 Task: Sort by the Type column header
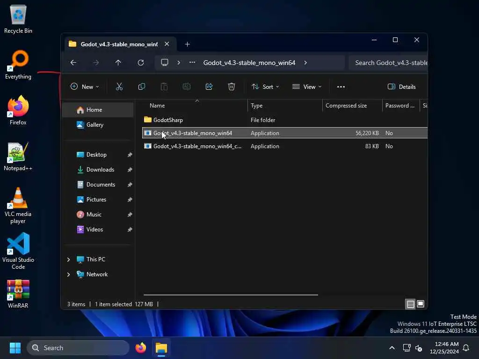click(x=285, y=106)
